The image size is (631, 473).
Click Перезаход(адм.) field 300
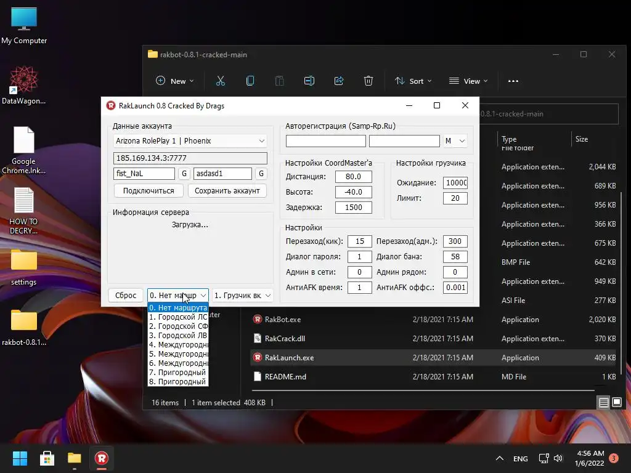pyautogui.click(x=455, y=241)
